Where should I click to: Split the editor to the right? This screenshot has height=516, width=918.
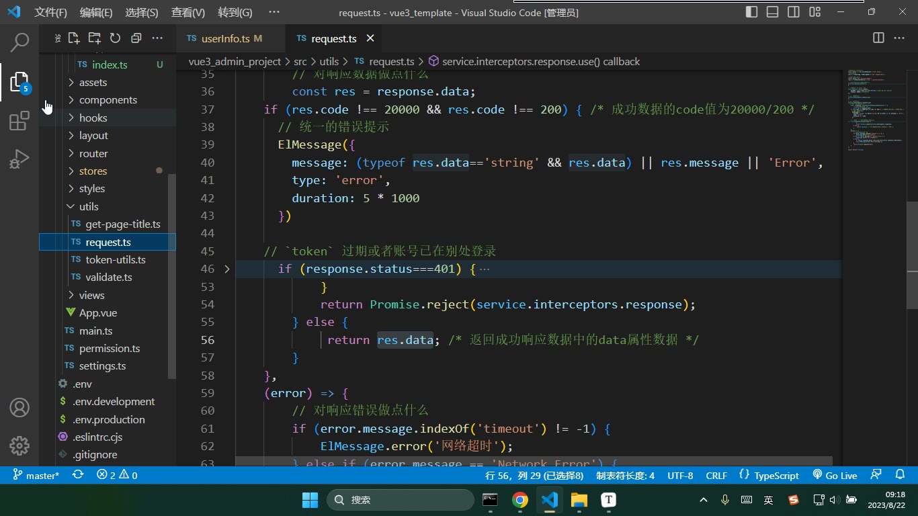pos(878,38)
